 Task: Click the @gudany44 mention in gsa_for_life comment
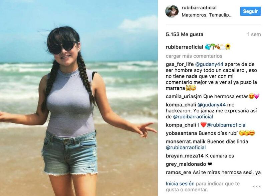(x=209, y=64)
